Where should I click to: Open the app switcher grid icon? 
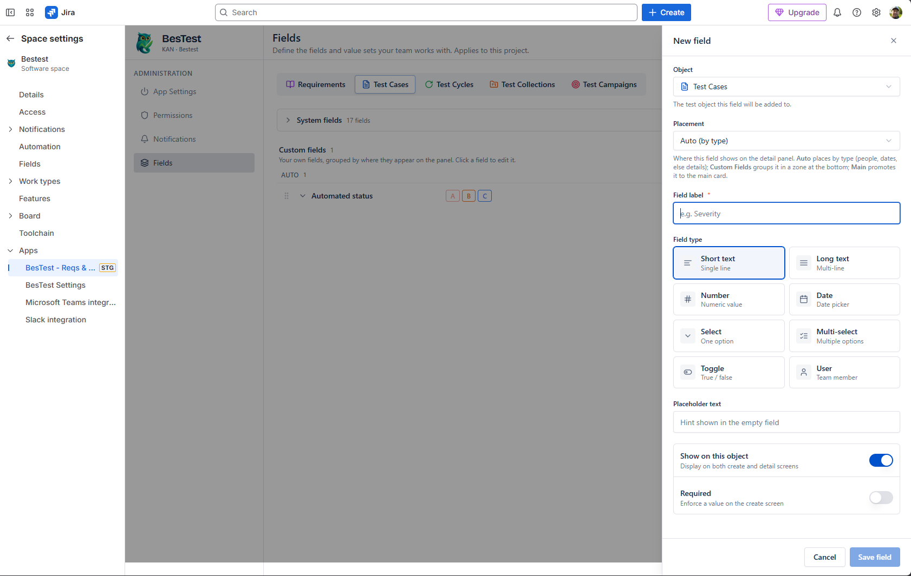pyautogui.click(x=30, y=12)
